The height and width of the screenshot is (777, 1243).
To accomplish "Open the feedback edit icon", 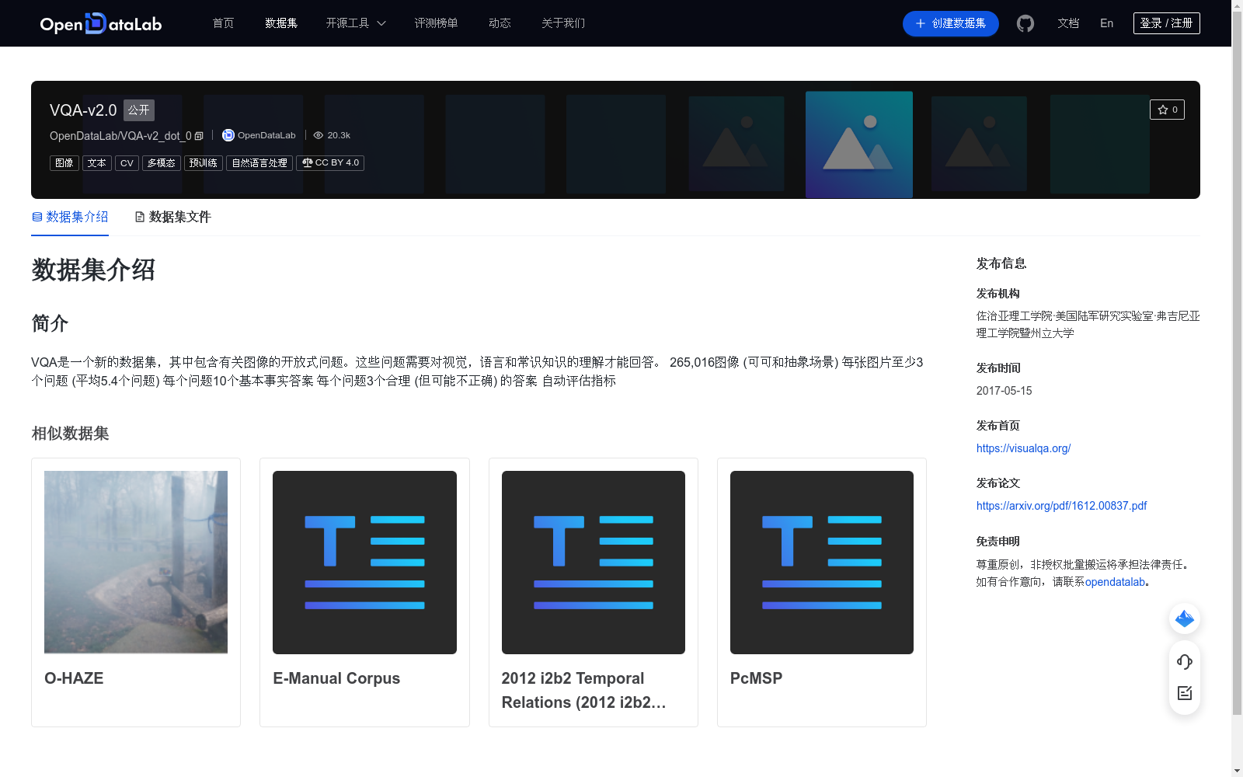I will point(1185,693).
